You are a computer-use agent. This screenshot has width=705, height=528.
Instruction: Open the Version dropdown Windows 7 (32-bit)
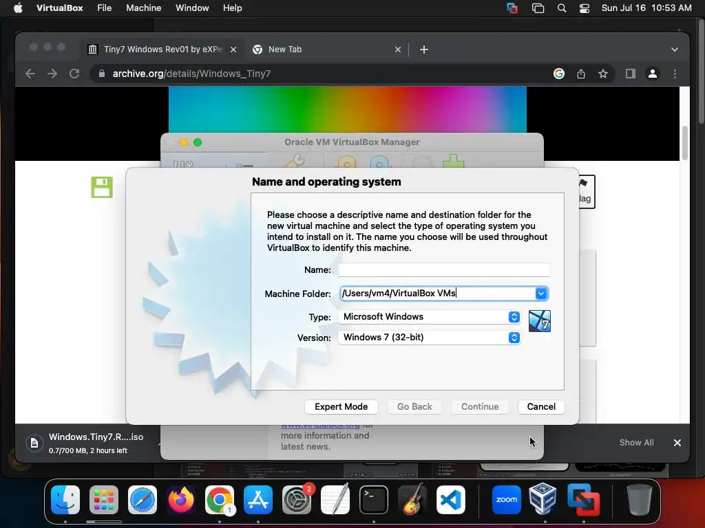[x=429, y=338]
